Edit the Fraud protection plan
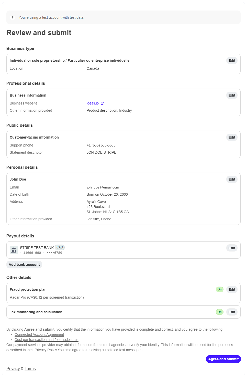Viewport: 247px width, 377px height. pos(232,289)
